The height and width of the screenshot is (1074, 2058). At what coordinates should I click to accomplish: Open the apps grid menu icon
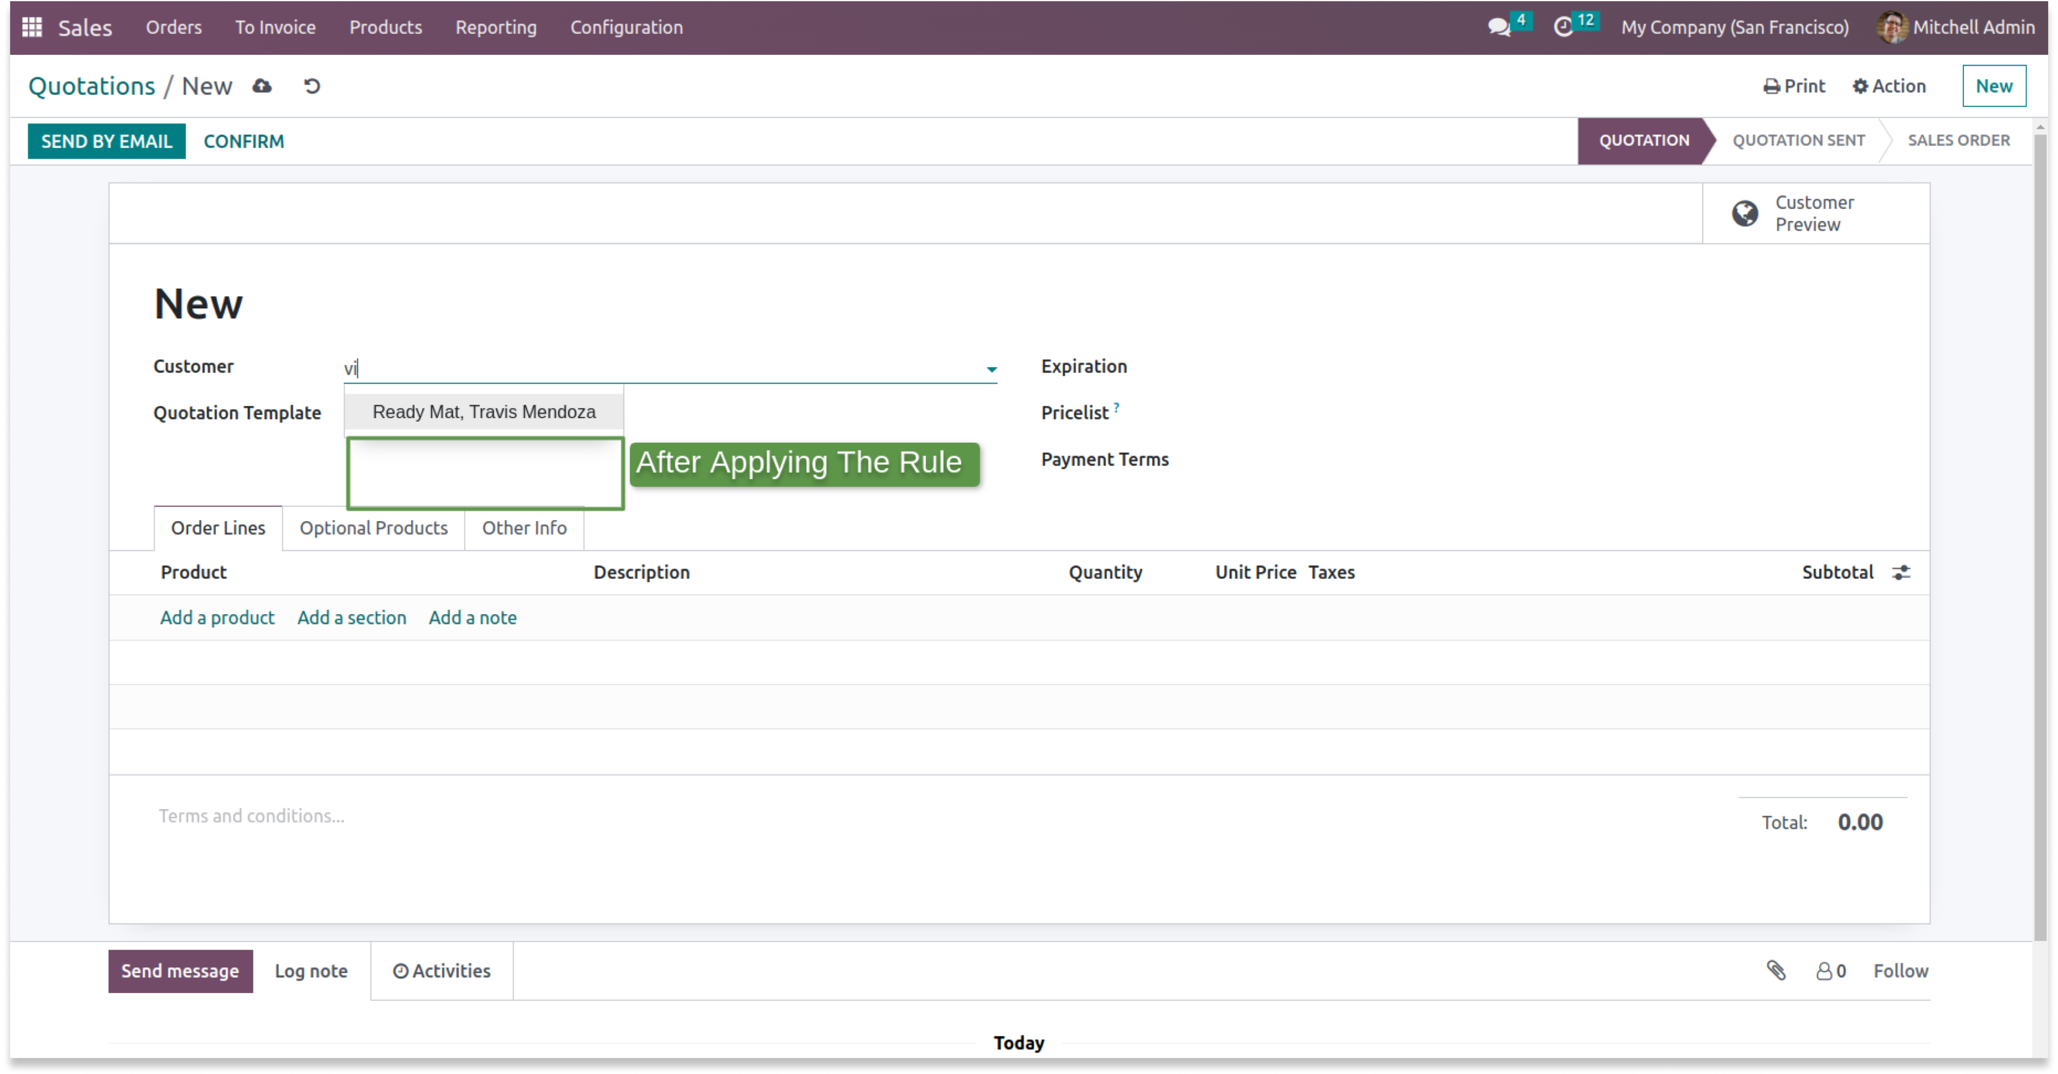(x=31, y=27)
